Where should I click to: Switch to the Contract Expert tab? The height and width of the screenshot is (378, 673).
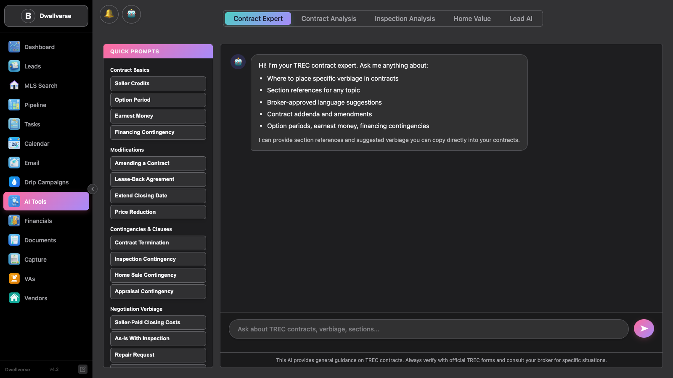tap(258, 18)
